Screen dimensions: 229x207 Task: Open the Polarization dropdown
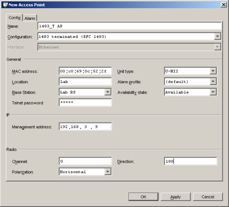tap(108, 171)
